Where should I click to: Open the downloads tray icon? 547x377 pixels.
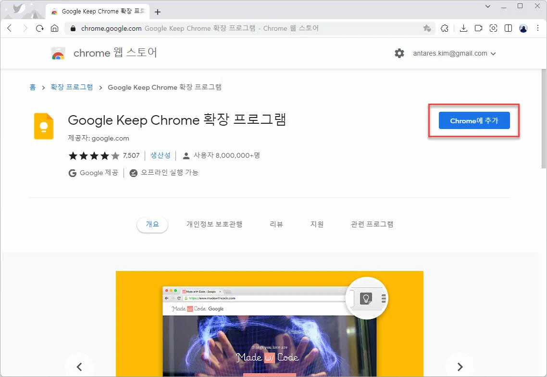463,28
